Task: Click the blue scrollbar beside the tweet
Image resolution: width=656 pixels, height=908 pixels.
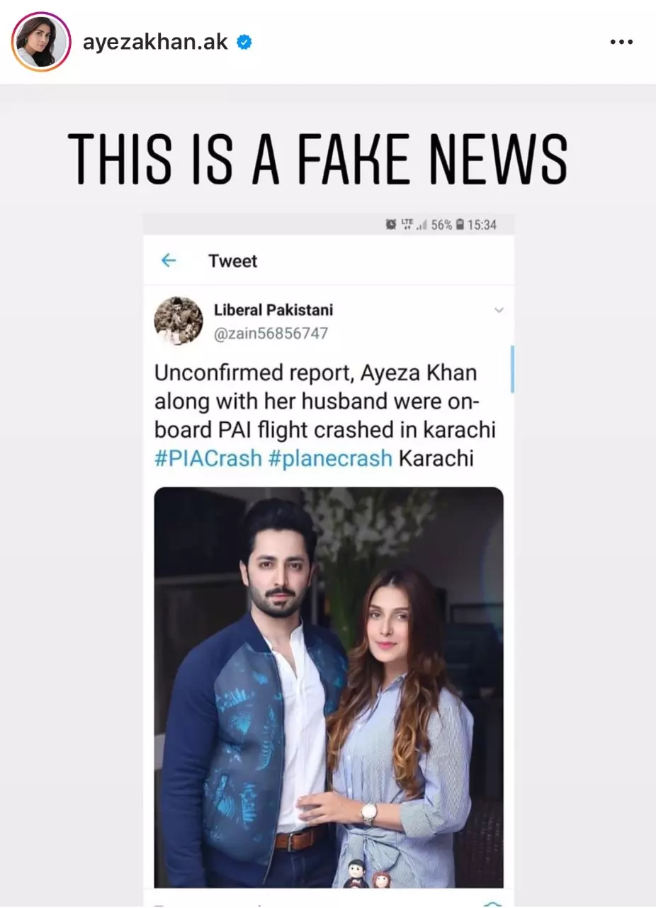Action: pyautogui.click(x=512, y=370)
